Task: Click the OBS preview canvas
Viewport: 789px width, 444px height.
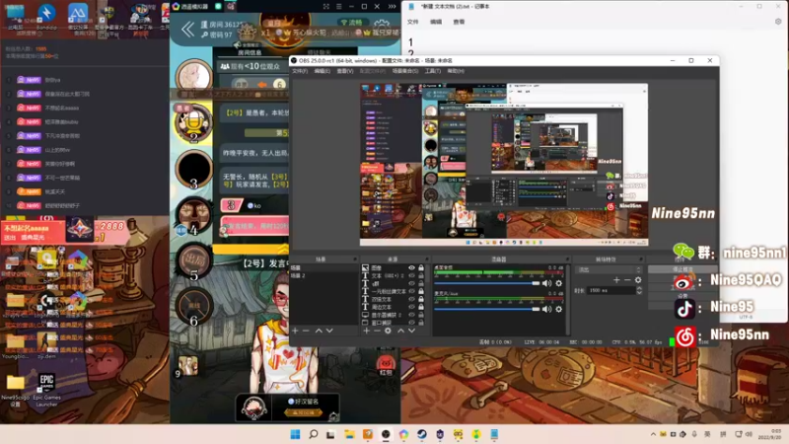Action: point(504,165)
